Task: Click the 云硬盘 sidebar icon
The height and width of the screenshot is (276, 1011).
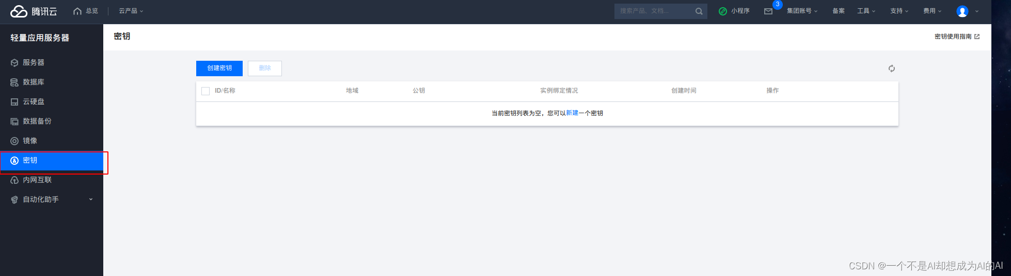Action: coord(14,102)
